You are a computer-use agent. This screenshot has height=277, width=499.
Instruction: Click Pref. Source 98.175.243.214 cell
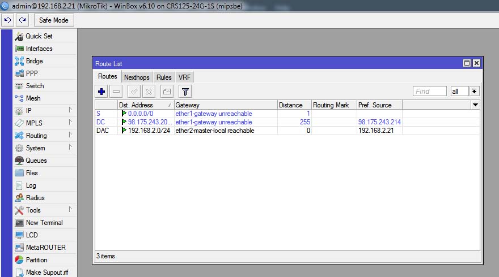(379, 122)
